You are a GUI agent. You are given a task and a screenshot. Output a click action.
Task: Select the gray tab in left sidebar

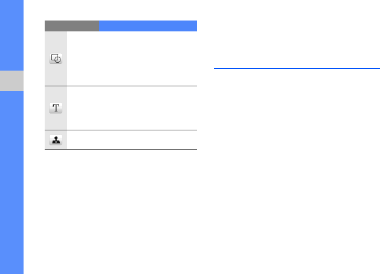(x=11, y=81)
